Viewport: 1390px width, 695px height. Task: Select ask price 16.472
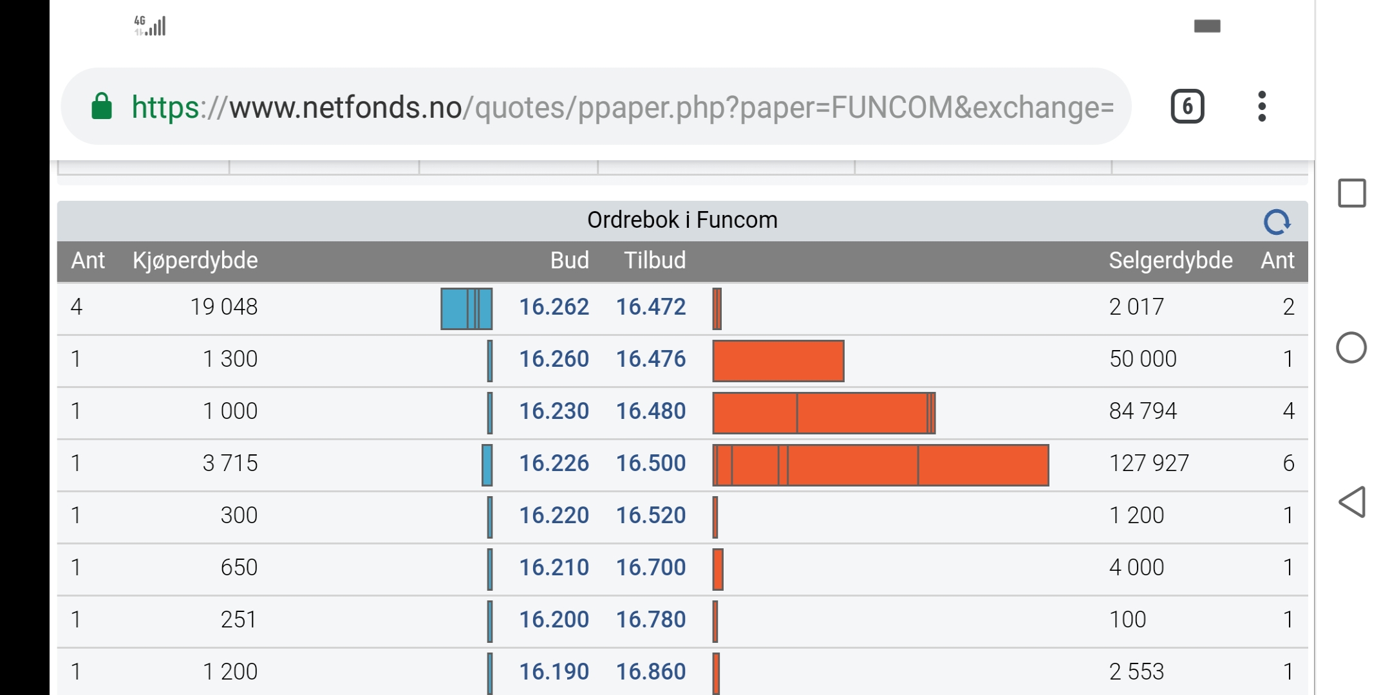pyautogui.click(x=651, y=307)
